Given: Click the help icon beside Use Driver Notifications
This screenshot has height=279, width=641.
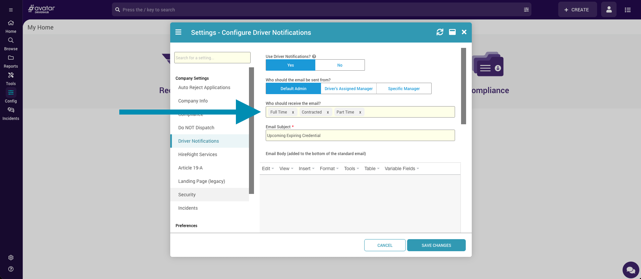Looking at the screenshot, I should 314,57.
